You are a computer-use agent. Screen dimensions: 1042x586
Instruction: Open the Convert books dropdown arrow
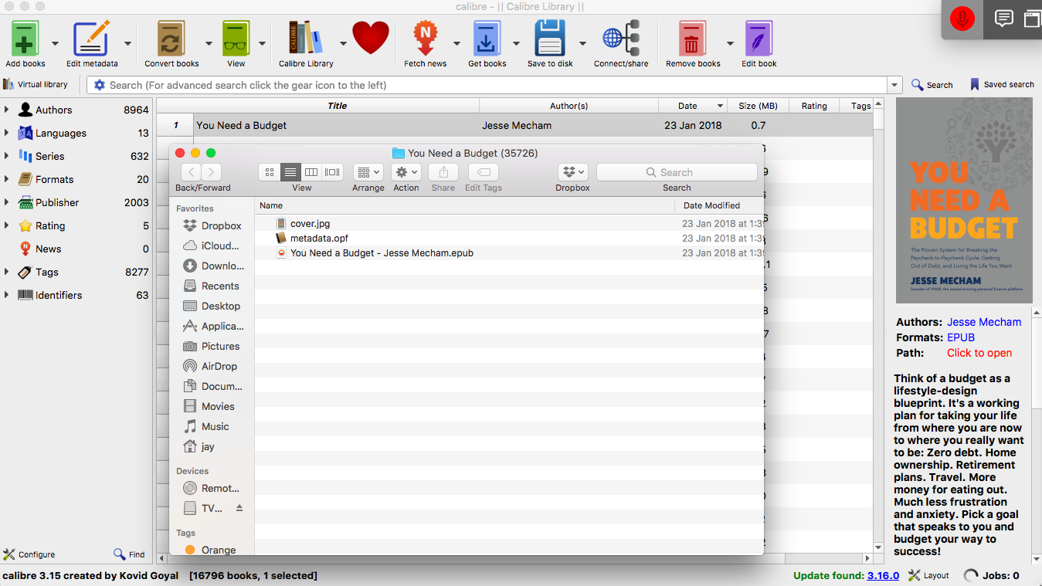[x=209, y=44]
